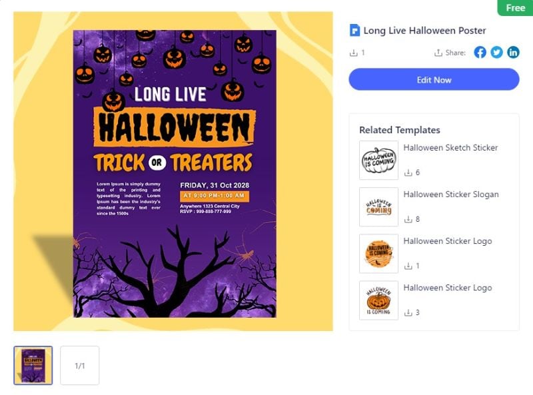Share the poster on Facebook
The height and width of the screenshot is (395, 533).
tap(480, 53)
